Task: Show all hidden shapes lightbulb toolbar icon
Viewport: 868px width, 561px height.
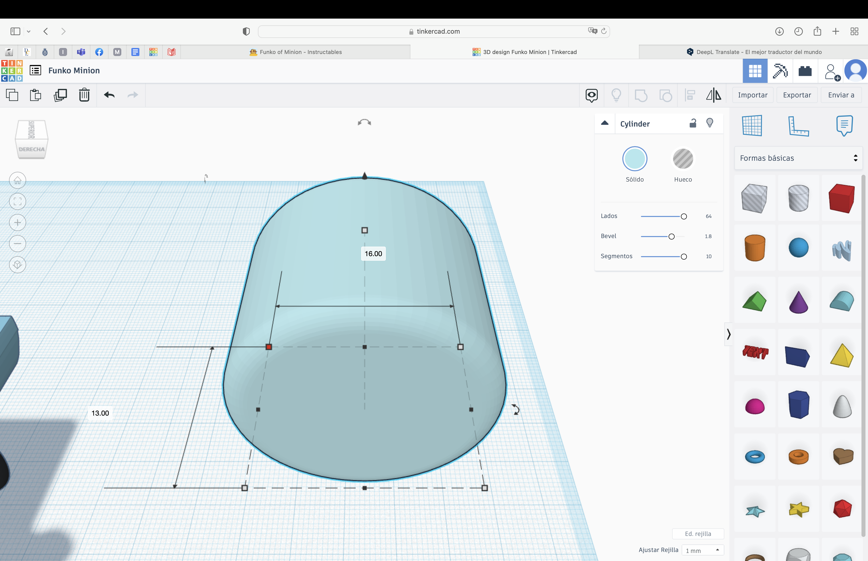Action: pos(616,95)
